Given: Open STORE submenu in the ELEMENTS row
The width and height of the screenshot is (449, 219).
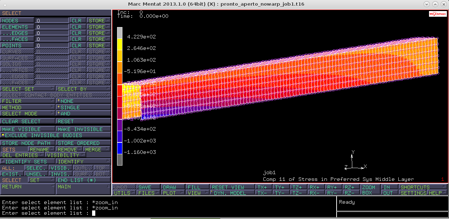Looking at the screenshot, I should 99,27.
